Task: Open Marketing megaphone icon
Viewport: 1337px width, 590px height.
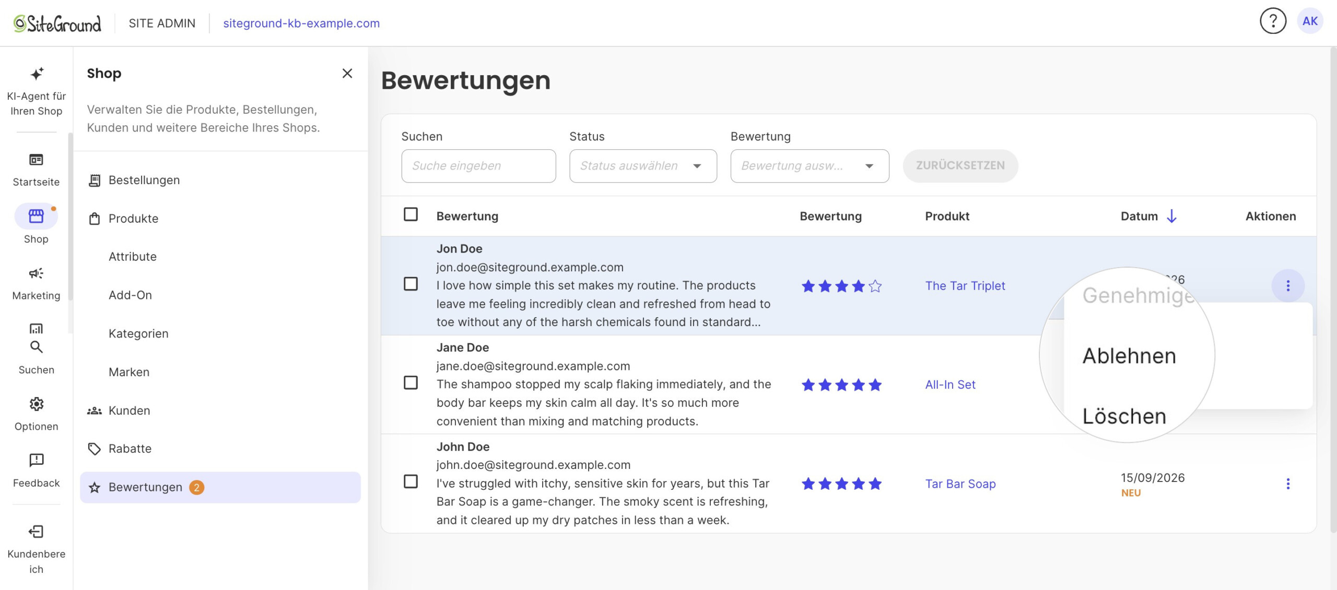Action: coord(36,273)
